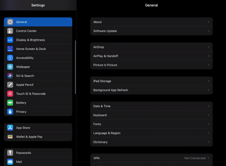Click the Accessibility figure icon
The height and width of the screenshot is (166, 226).
10,58
